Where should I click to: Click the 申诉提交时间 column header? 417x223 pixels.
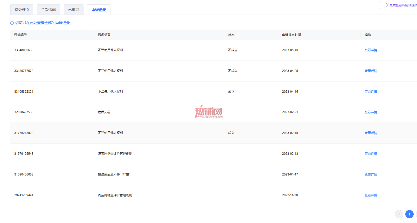point(291,35)
